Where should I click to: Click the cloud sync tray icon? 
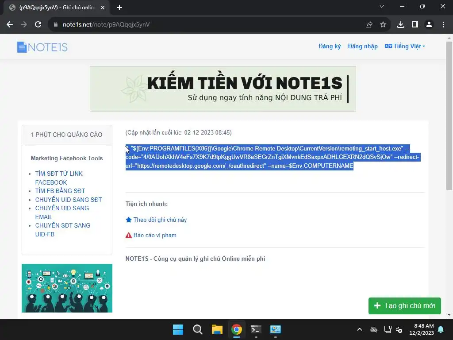pyautogui.click(x=374, y=329)
